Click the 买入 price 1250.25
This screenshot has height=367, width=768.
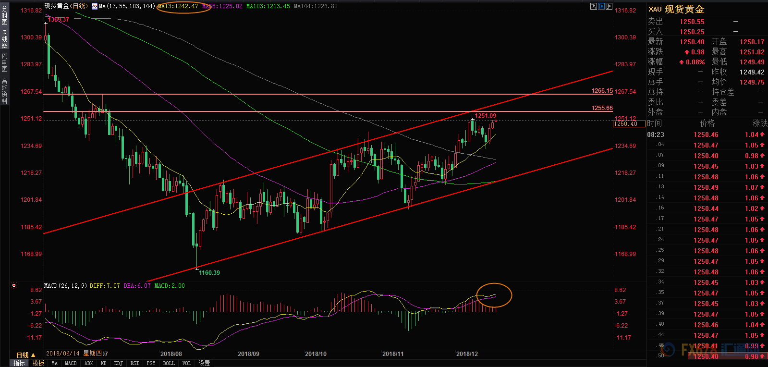692,32
